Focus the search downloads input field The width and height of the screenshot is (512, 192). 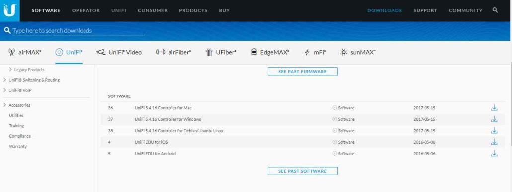[x=79, y=31]
